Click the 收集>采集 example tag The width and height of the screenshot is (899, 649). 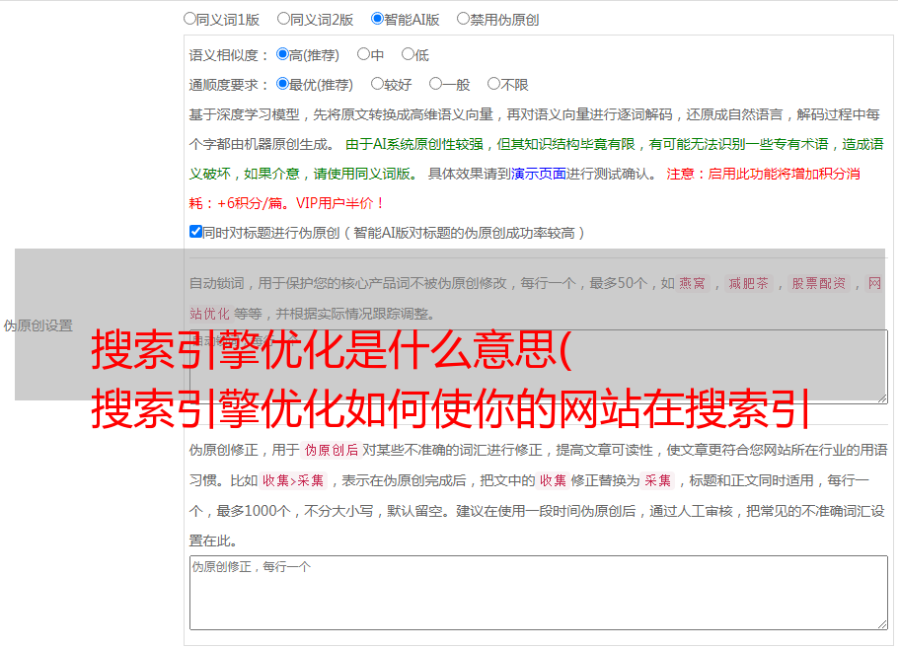click(x=293, y=480)
